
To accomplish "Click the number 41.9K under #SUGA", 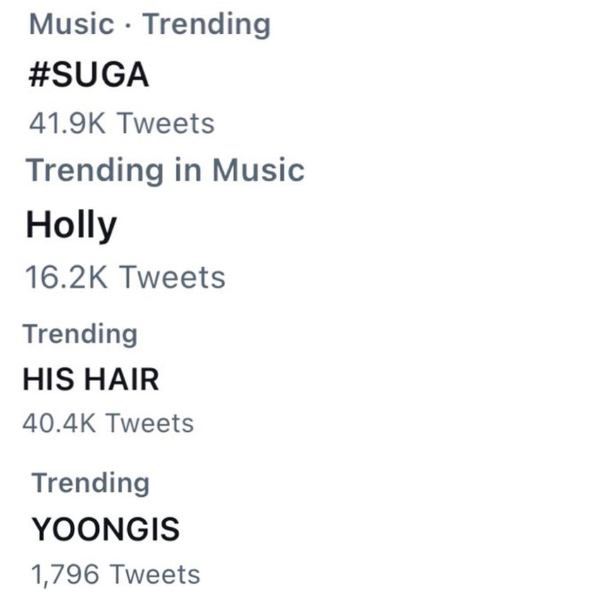I will point(68,124).
